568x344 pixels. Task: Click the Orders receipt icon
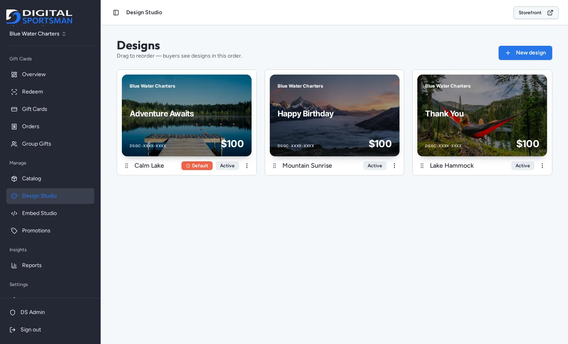[x=14, y=127]
